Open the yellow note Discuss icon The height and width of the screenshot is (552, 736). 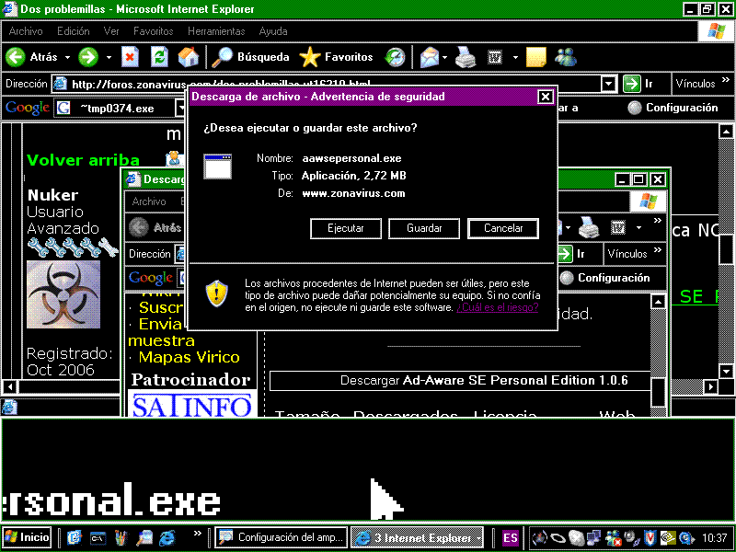pos(536,57)
